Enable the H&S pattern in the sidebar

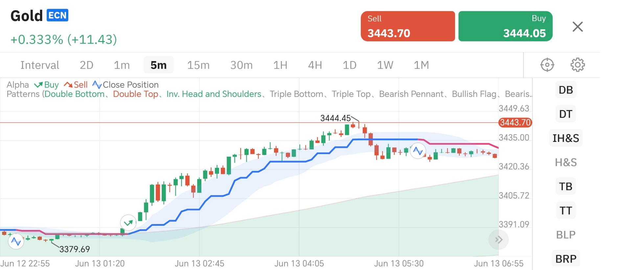(x=565, y=162)
